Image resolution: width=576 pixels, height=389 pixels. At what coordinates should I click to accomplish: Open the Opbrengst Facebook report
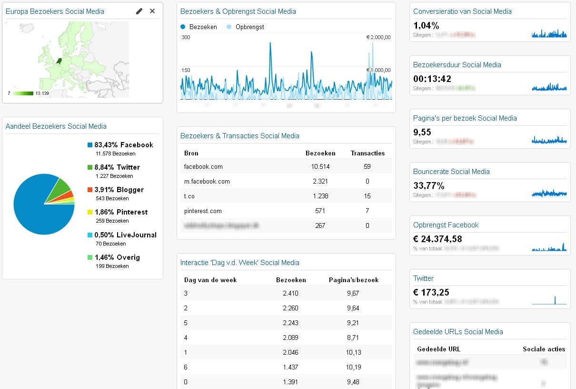click(x=446, y=225)
